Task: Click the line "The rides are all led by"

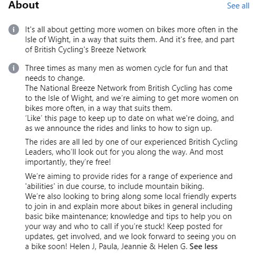Action: click(131, 142)
